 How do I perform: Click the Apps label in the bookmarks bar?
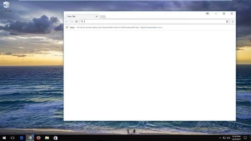point(72,27)
